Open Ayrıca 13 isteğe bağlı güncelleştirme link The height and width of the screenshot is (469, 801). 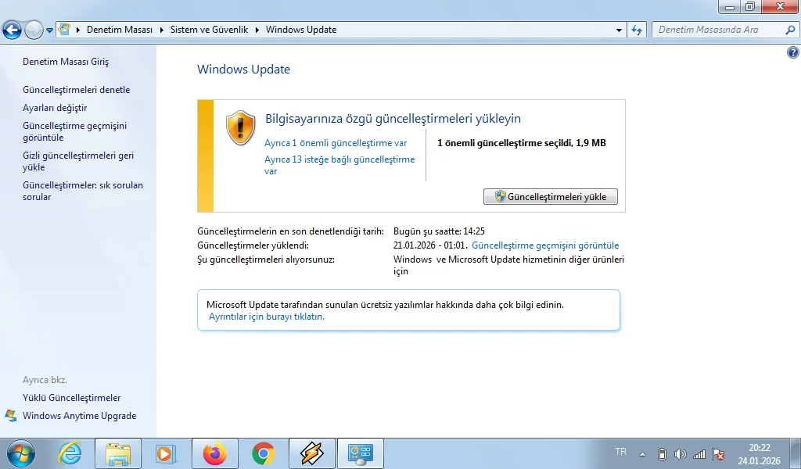point(339,165)
